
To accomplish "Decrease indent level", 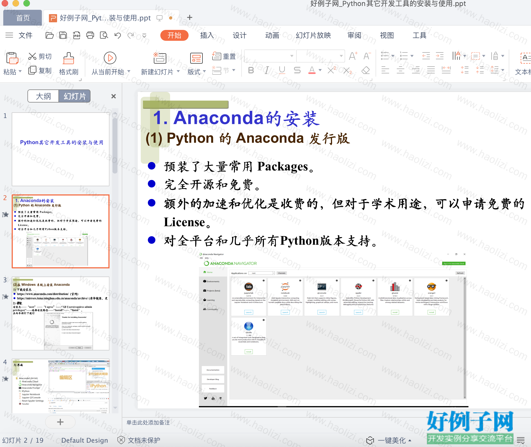I will 426,56.
